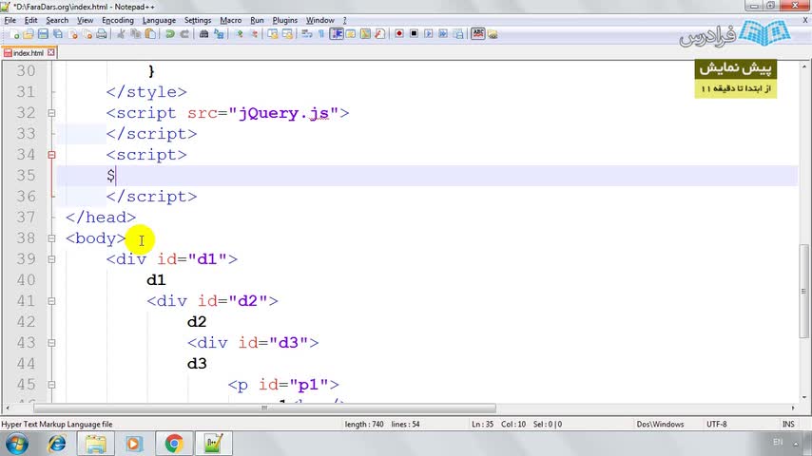Open Find with the binoculars icon

pos(203,34)
